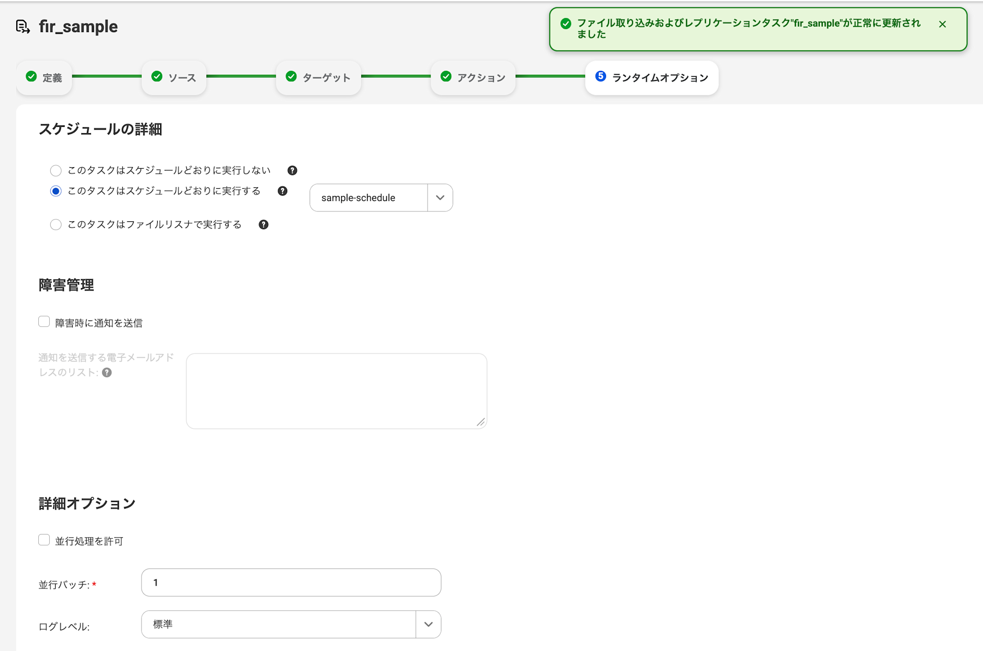Click help icon beside 'スケジュールどおりに実行しない'
The height and width of the screenshot is (651, 983).
[x=292, y=171]
